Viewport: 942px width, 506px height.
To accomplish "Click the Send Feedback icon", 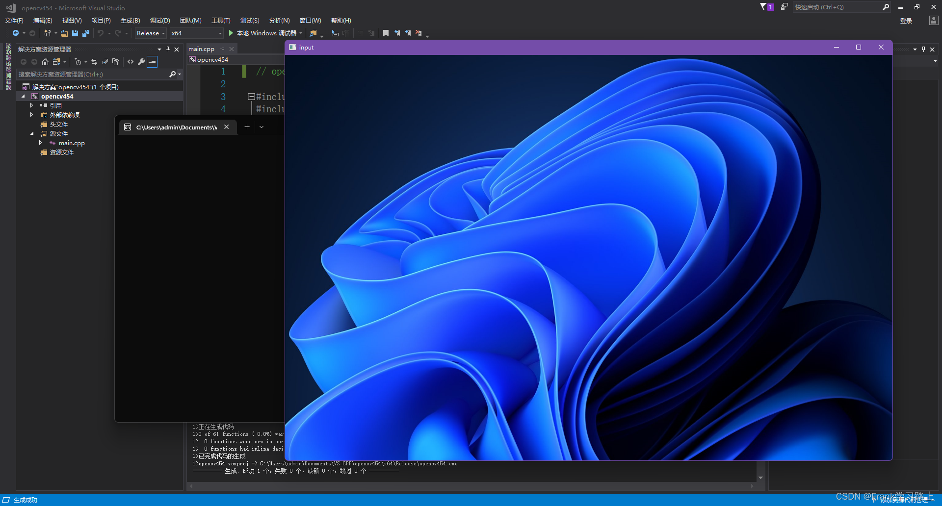I will pyautogui.click(x=784, y=7).
